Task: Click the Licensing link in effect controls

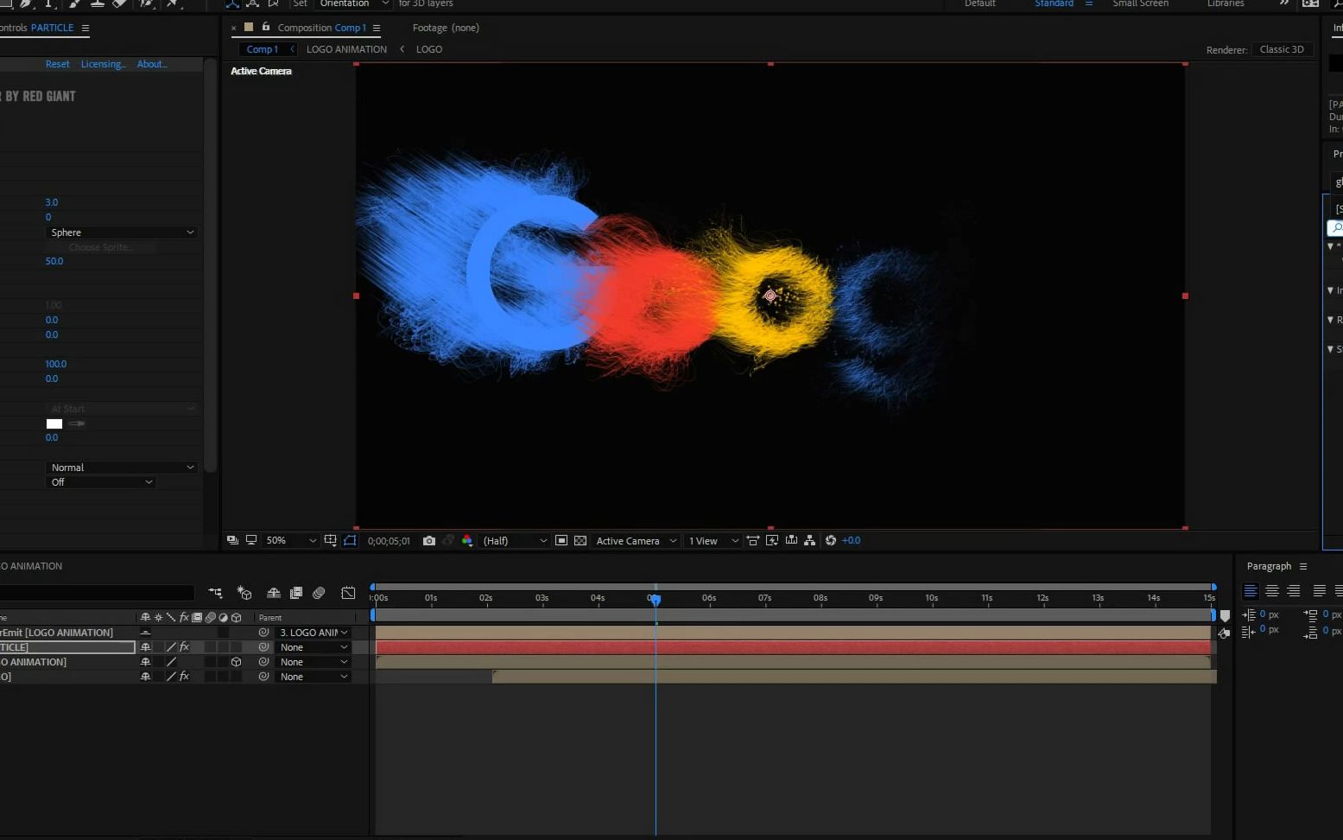Action: point(103,64)
